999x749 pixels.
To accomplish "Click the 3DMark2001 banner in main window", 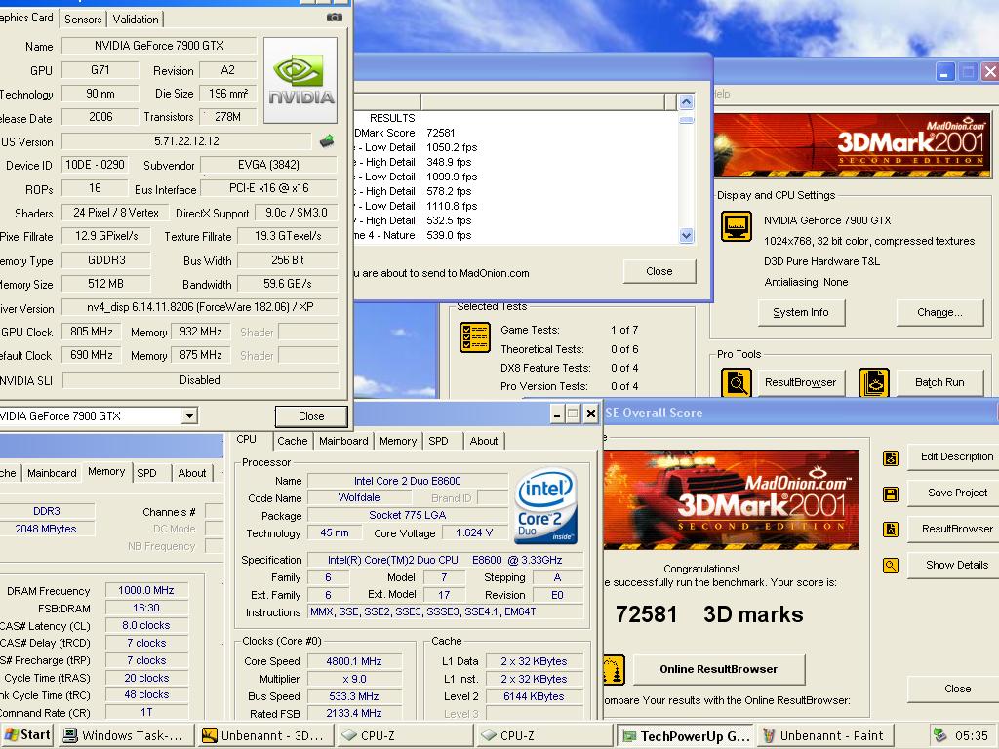I will [853, 144].
